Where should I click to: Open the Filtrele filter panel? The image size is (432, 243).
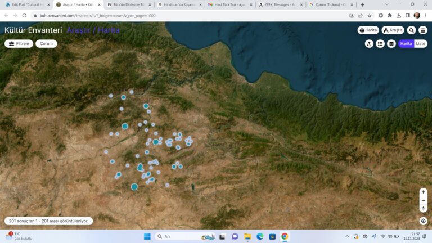pos(19,43)
